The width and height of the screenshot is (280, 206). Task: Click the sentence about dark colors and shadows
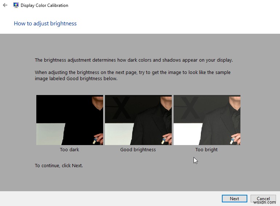pos(134,60)
